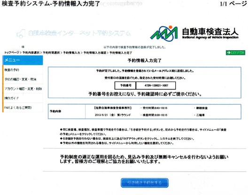Return to 予約内容選択 breadcrumb step
This screenshot has height=195, width=249.
[31, 52]
